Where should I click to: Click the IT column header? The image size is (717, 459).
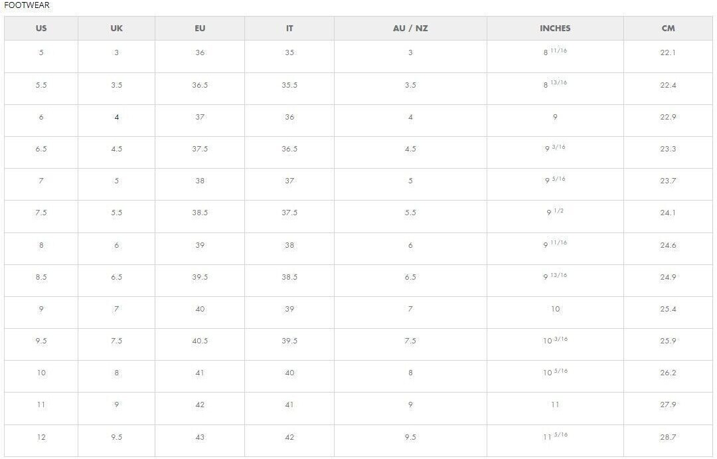click(289, 29)
